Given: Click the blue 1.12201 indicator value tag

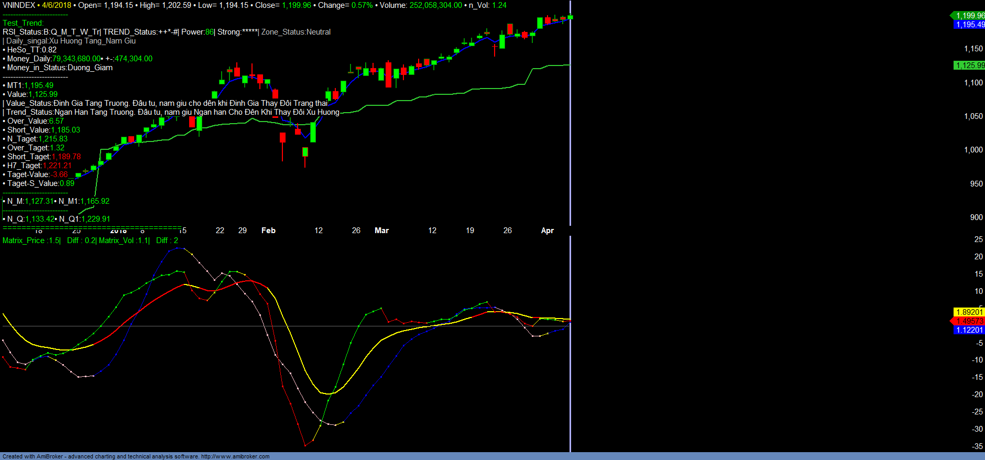Looking at the screenshot, I should point(969,330).
